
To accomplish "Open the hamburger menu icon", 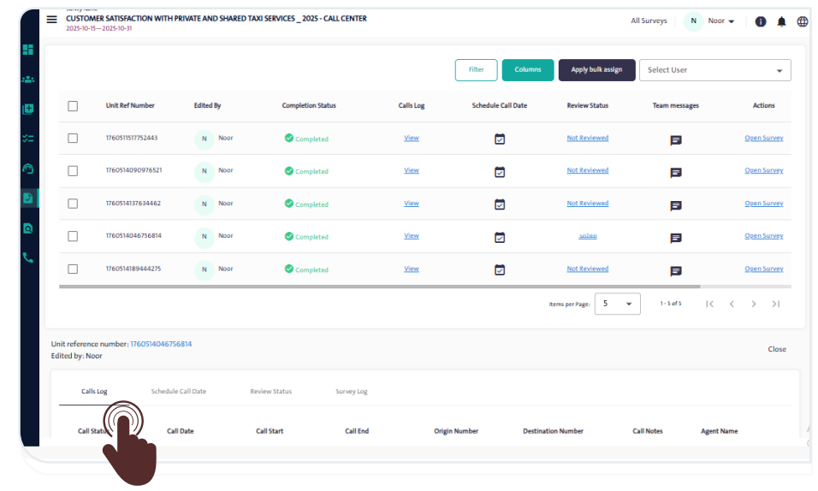I will tap(52, 20).
